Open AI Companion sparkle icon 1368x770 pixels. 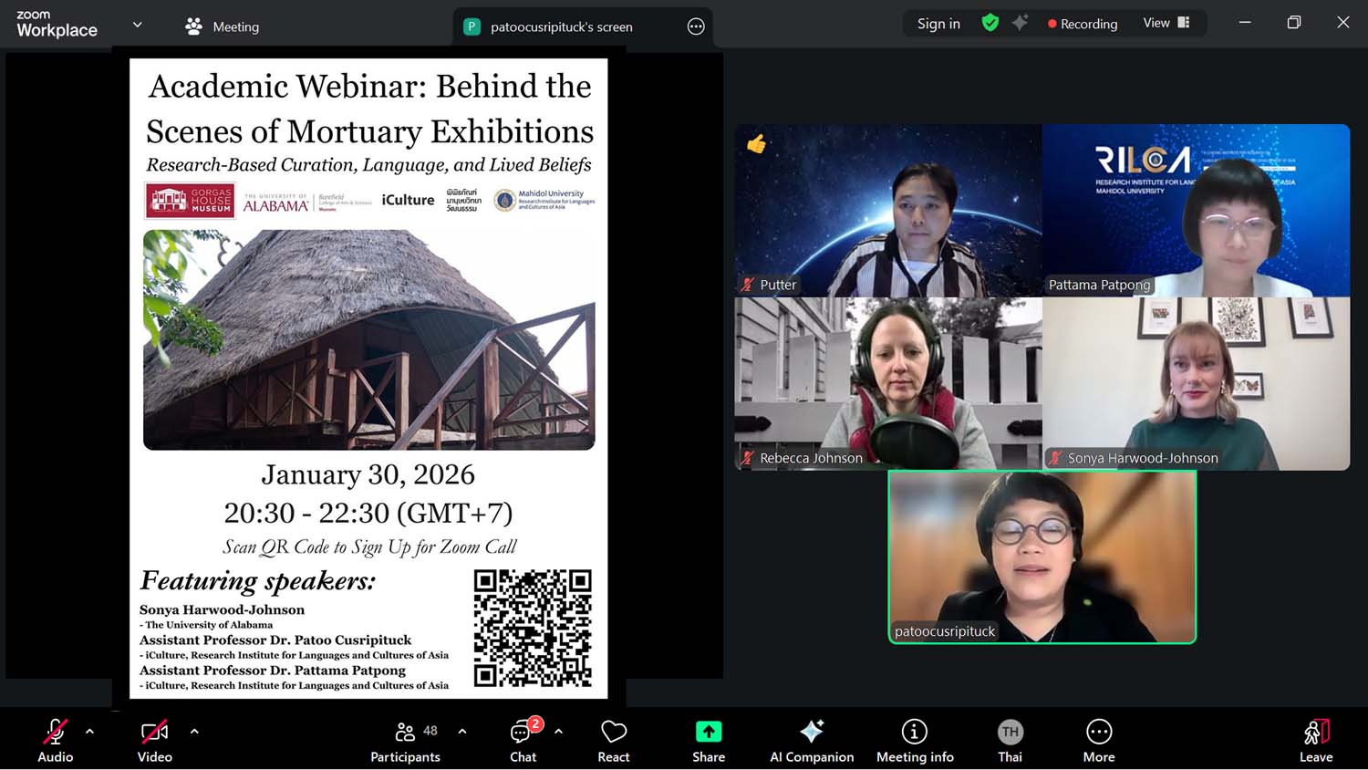(x=811, y=733)
